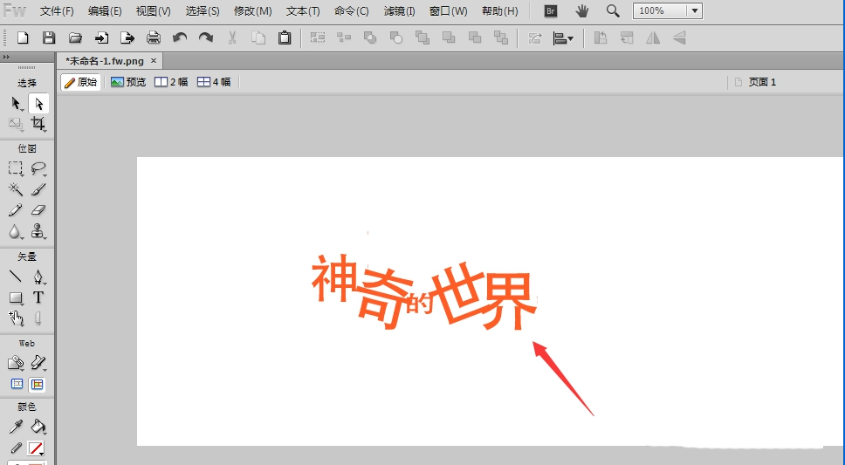This screenshot has height=465, width=845.
Task: Undo the last action
Action: coord(180,38)
